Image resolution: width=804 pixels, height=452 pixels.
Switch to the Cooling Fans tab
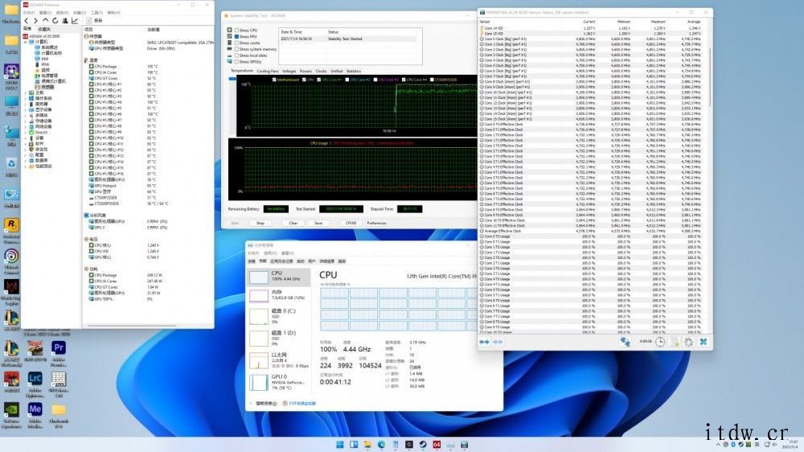(267, 72)
